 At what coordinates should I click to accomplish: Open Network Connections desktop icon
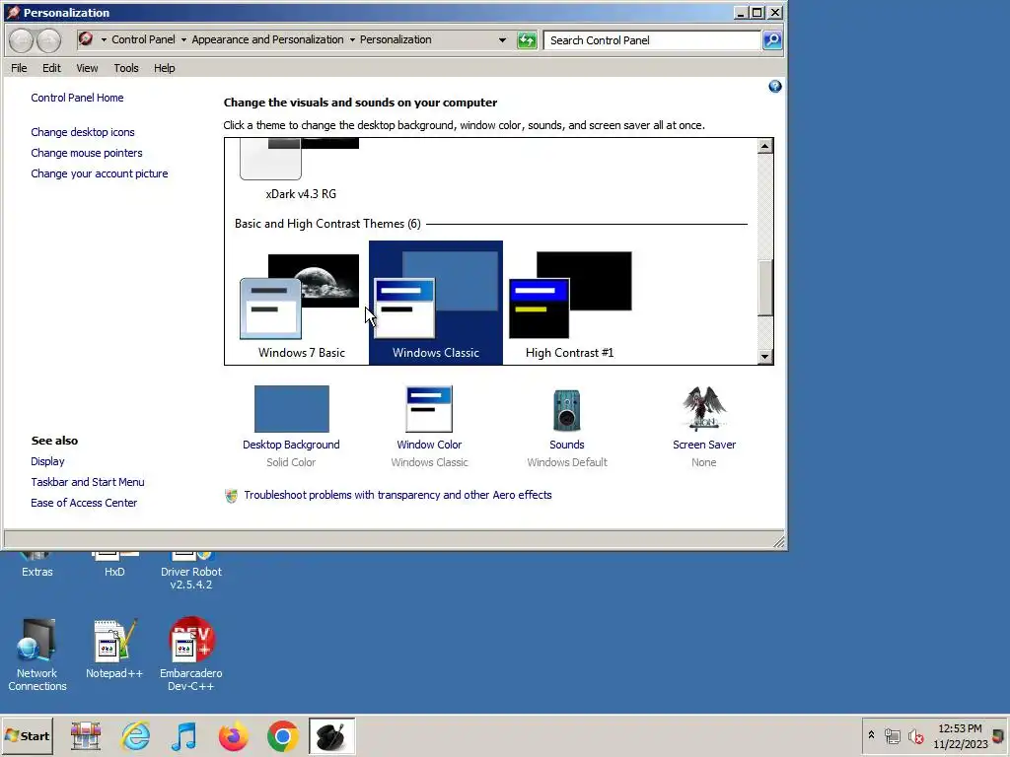coord(36,654)
